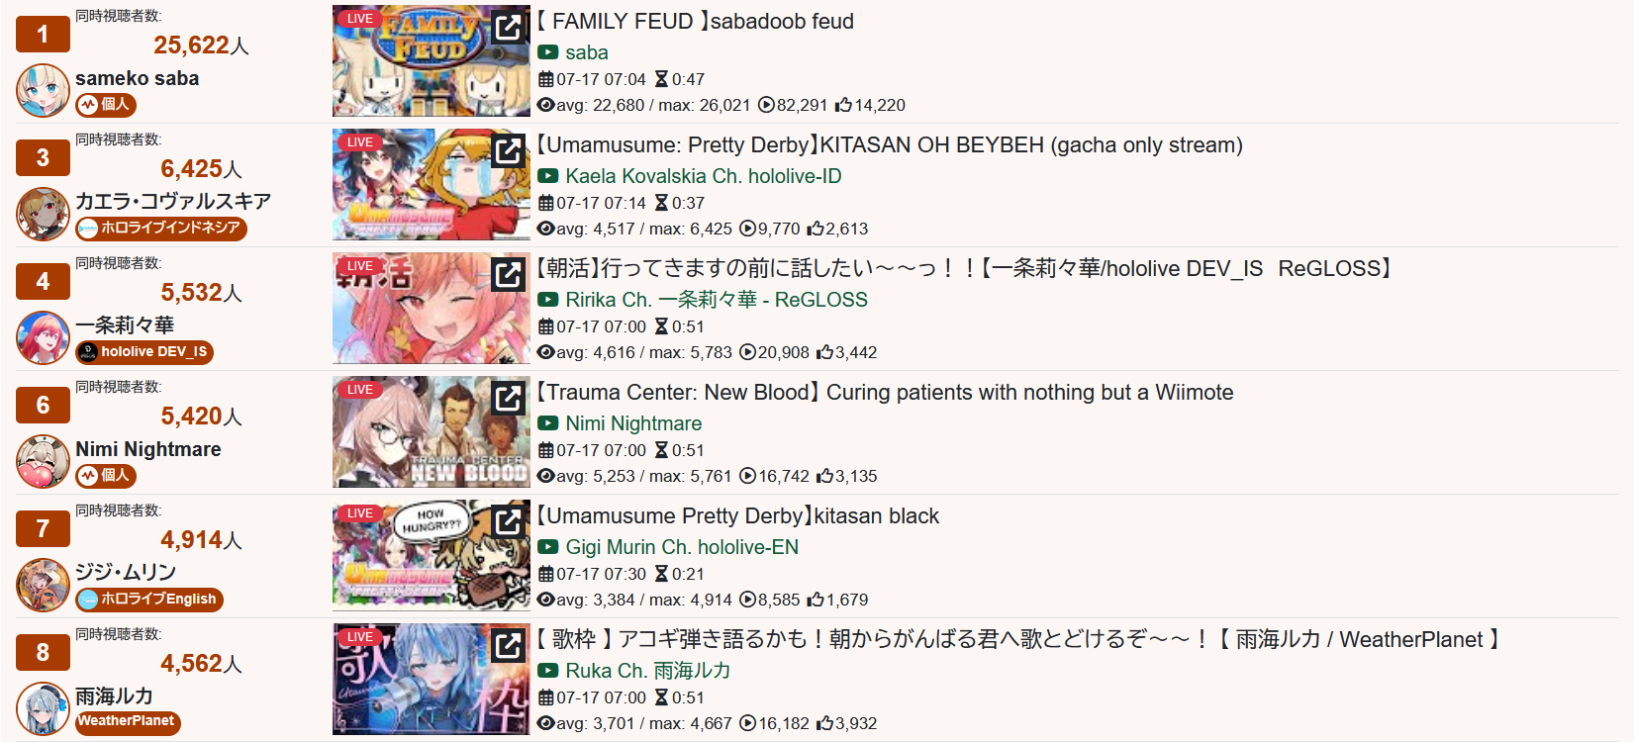Select the ホロライブEnglish group tag
This screenshot has height=742, width=1634.
pyautogui.click(x=149, y=600)
